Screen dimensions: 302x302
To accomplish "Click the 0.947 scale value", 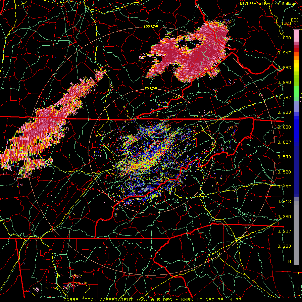I will [284, 53].
